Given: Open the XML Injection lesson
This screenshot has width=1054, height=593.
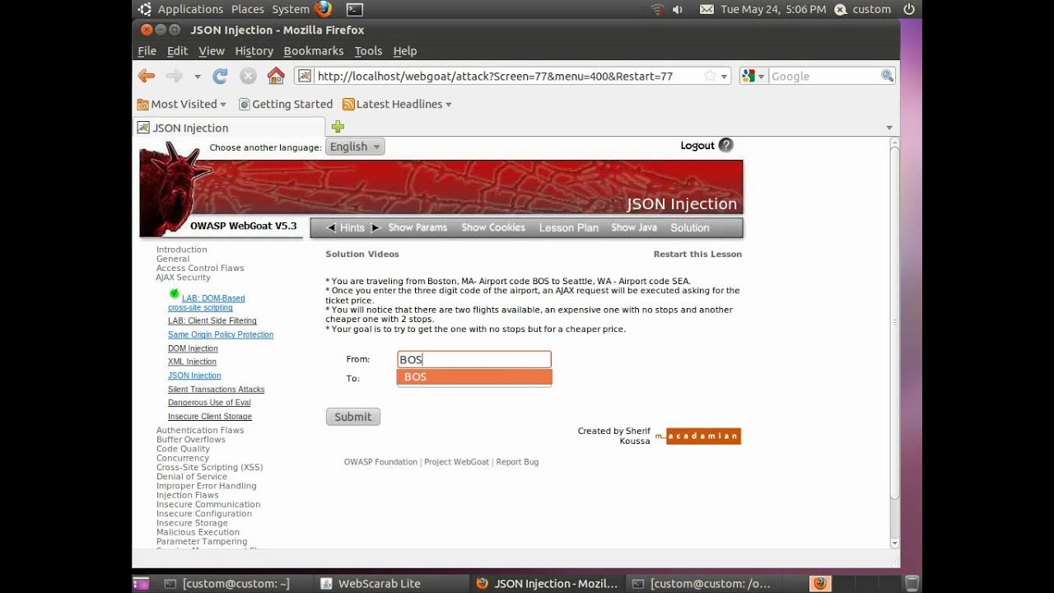Looking at the screenshot, I should pyautogui.click(x=192, y=362).
